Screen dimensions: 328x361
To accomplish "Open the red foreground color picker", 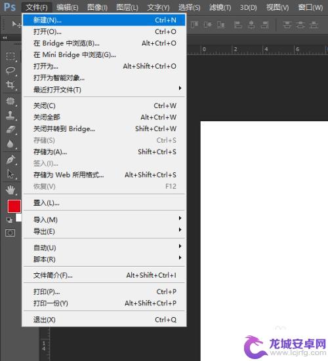I will (14, 206).
